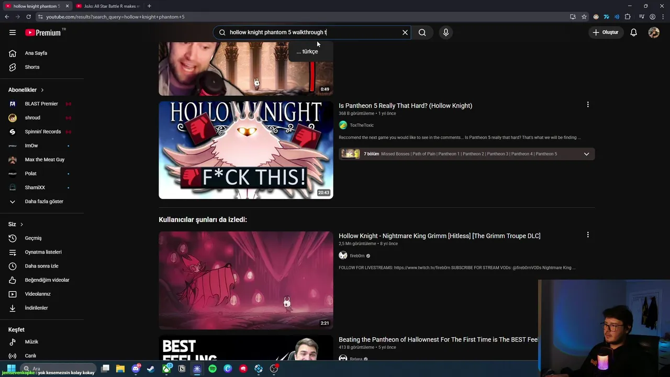Open Spotify from the taskbar
This screenshot has width=670, height=377.
click(x=213, y=369)
